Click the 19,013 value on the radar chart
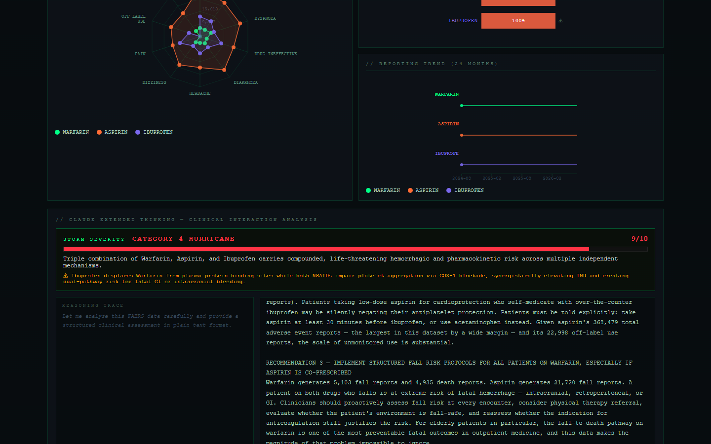The width and height of the screenshot is (711, 444). pos(210,9)
